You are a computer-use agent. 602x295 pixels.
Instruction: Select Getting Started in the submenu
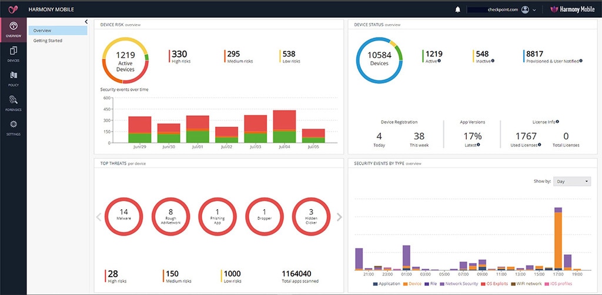(x=48, y=41)
